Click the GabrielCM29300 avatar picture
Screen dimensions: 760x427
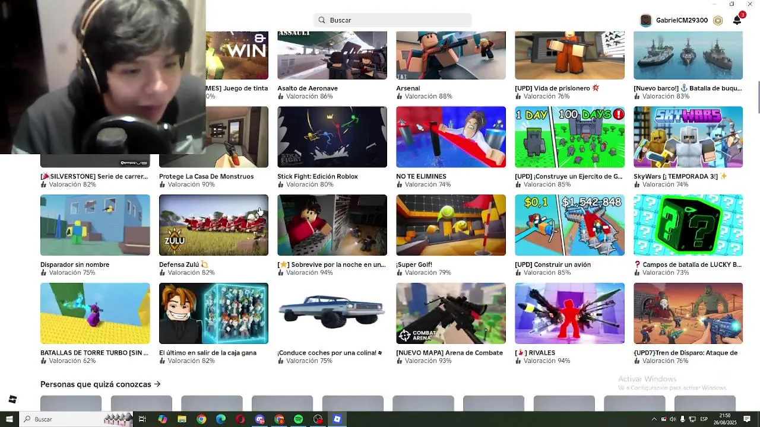(645, 20)
